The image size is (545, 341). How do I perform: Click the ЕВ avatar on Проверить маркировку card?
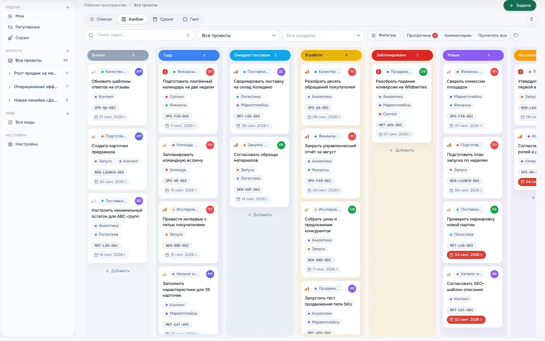pyautogui.click(x=494, y=210)
